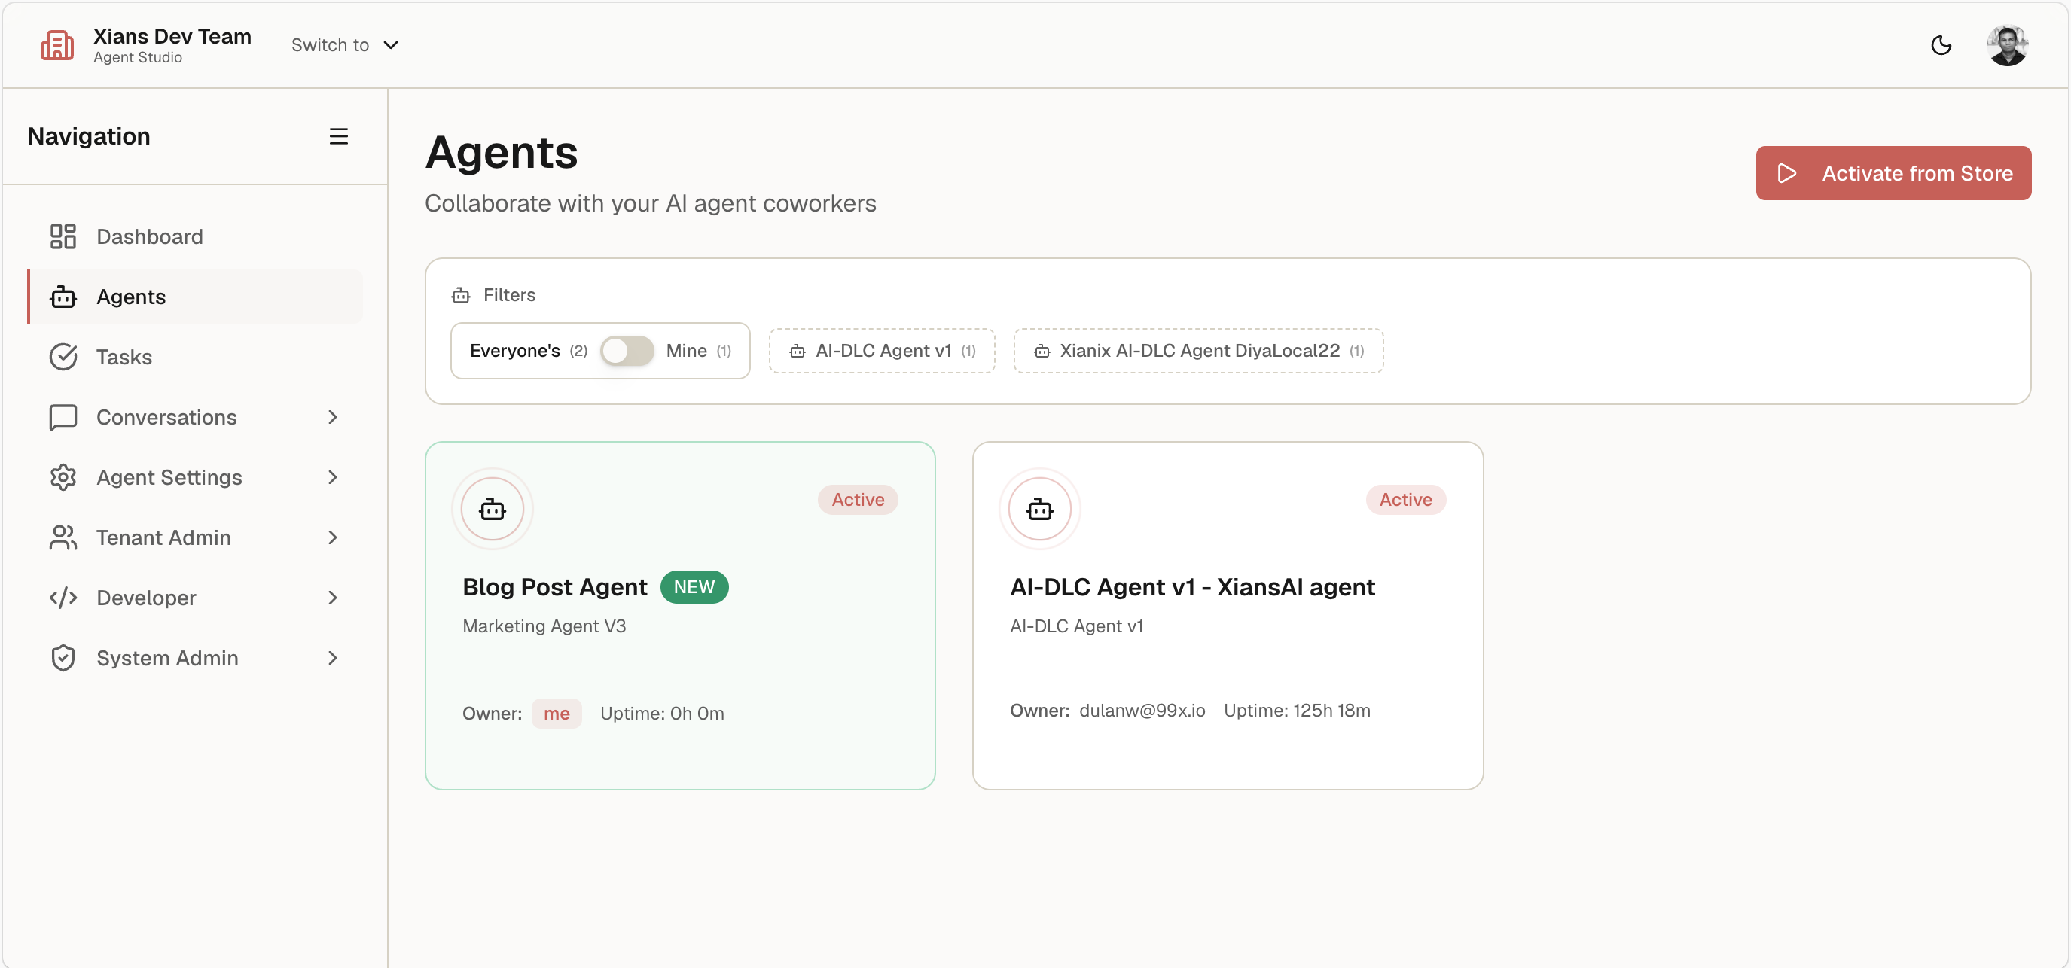Filter by AI-DLC Agent v1 chip
Viewport: 2071px width, 968px height.
click(x=882, y=350)
